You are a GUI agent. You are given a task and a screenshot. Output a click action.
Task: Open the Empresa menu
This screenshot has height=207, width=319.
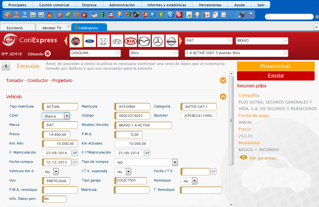click(x=89, y=5)
